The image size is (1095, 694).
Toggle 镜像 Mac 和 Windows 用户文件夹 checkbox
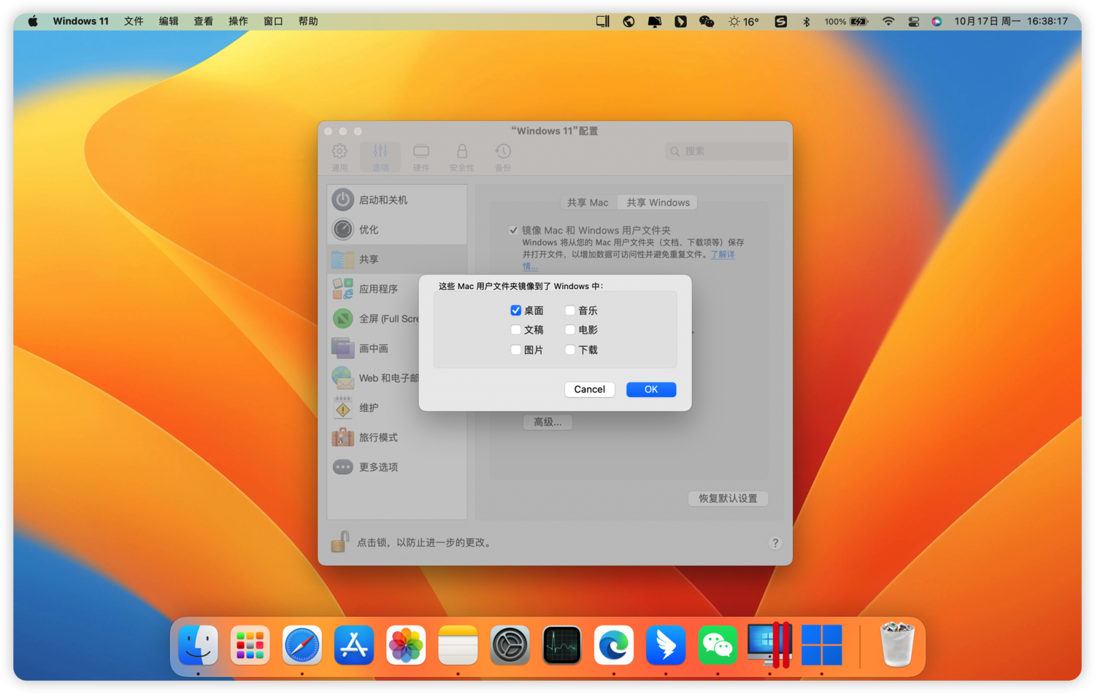[514, 230]
